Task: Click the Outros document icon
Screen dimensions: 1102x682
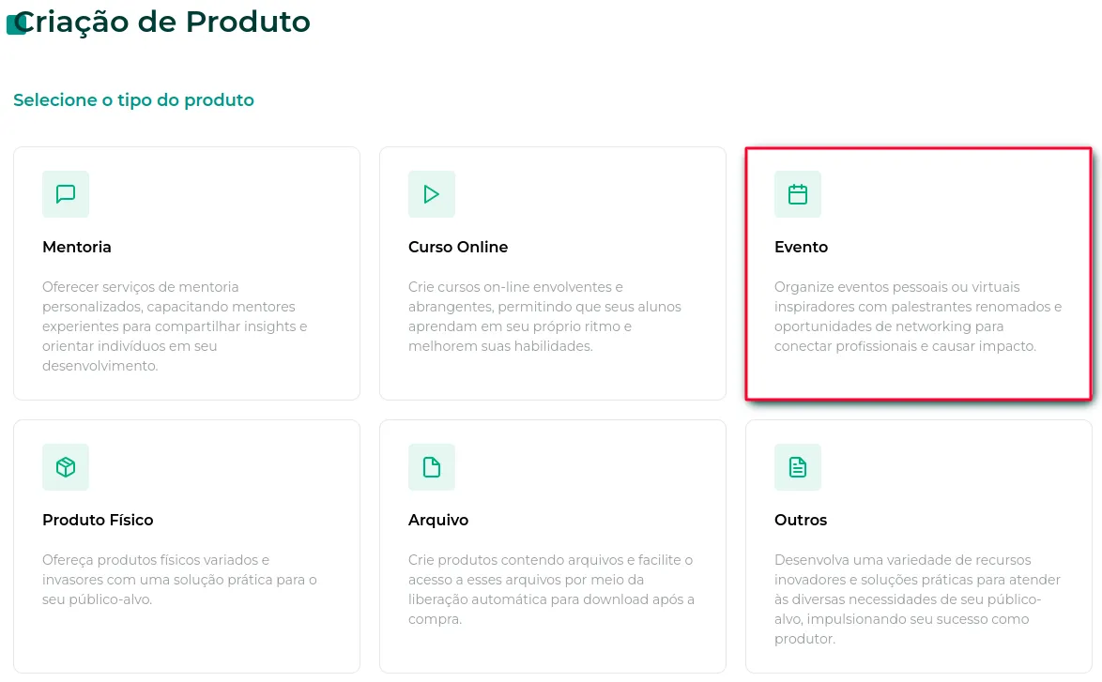Action: click(x=798, y=467)
